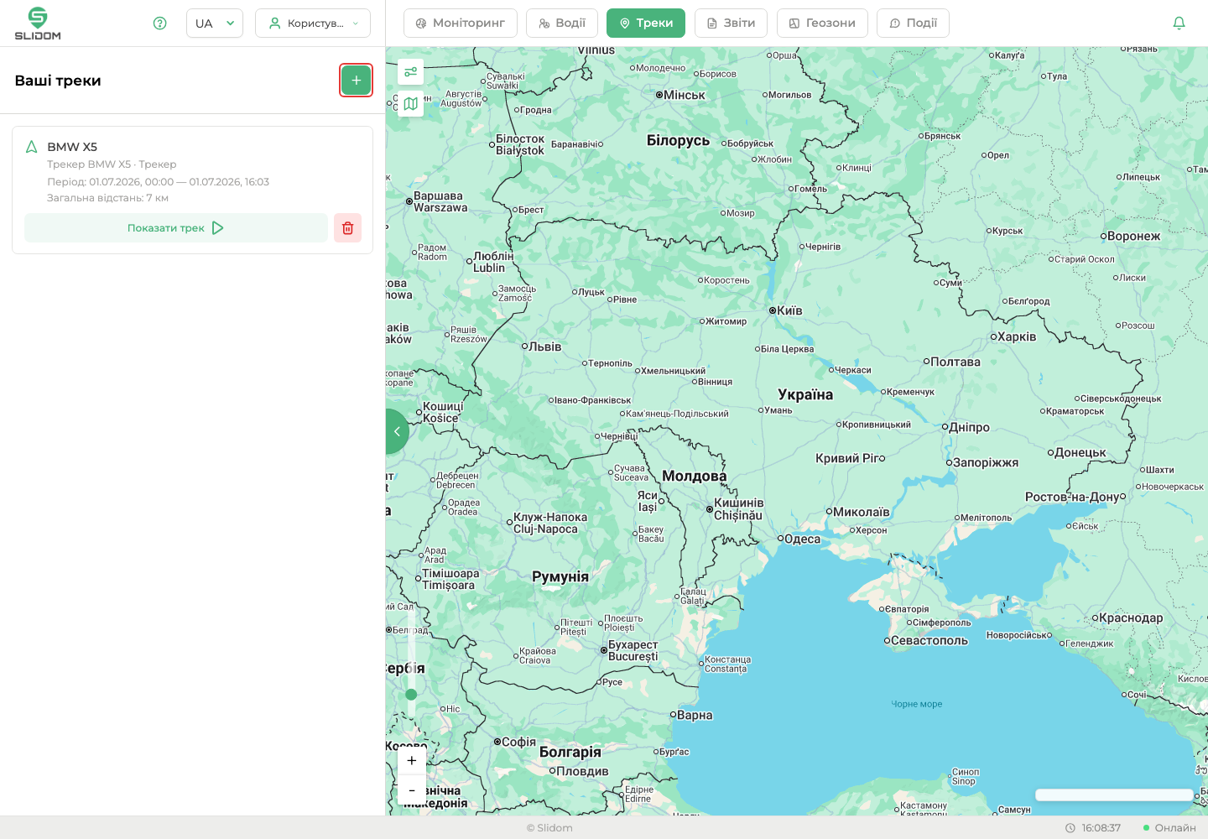Open the UA language dropdown
The width and height of the screenshot is (1208, 839).
coord(215,23)
